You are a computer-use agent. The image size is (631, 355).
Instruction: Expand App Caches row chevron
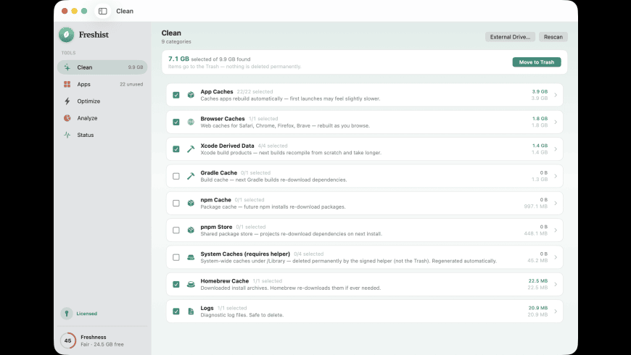pyautogui.click(x=556, y=95)
